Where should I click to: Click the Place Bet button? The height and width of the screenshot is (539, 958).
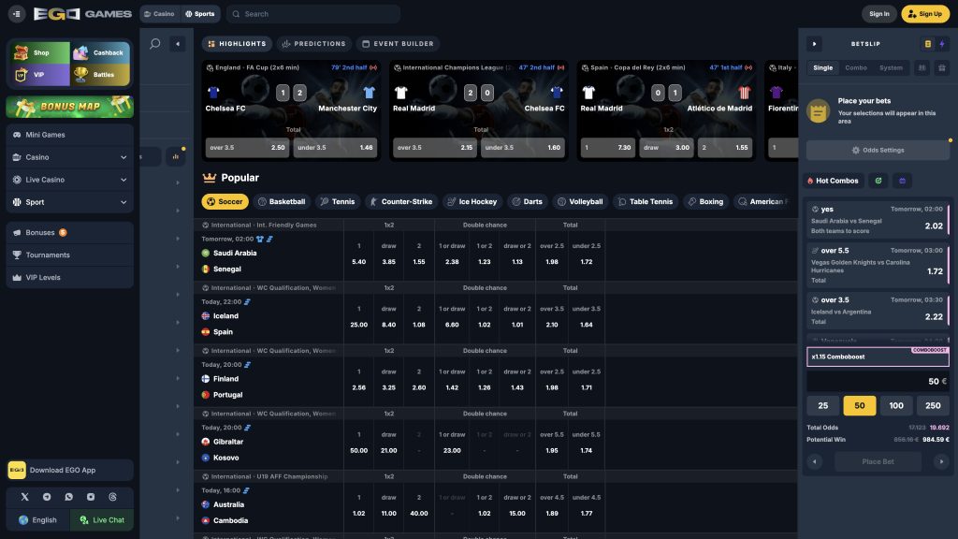878,461
